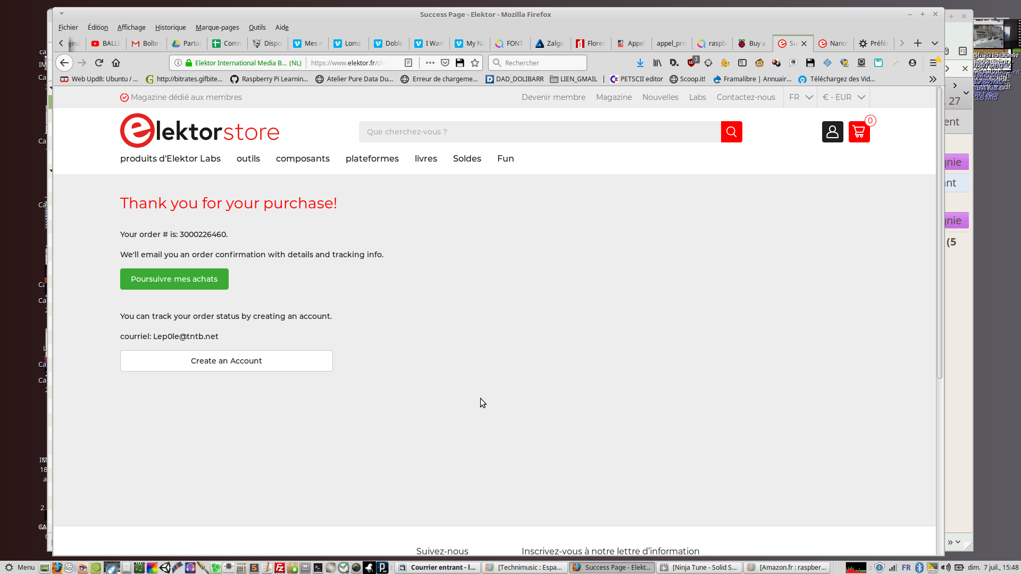The width and height of the screenshot is (1021, 574).
Task: Open the Marque-pages menu
Action: click(217, 28)
